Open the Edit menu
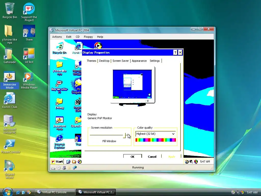 tap(69, 37)
